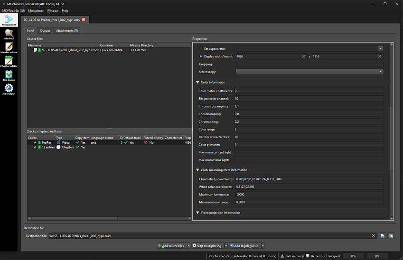The height and width of the screenshot is (260, 403).
Task: Open the Job output view
Action: tap(9, 89)
